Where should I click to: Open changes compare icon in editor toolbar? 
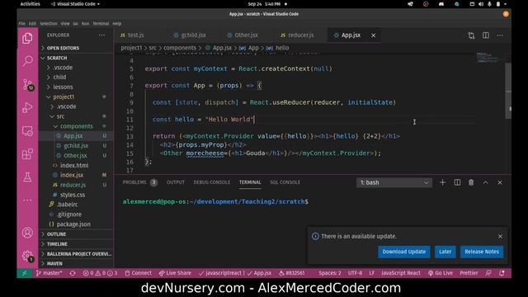[471, 35]
